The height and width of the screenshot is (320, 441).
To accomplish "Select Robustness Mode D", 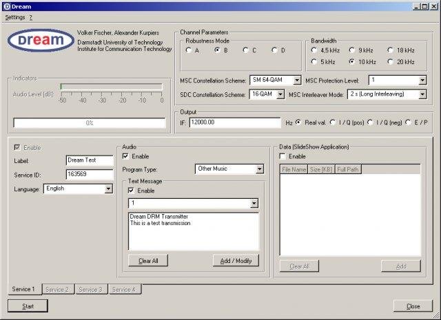I will click(x=274, y=50).
